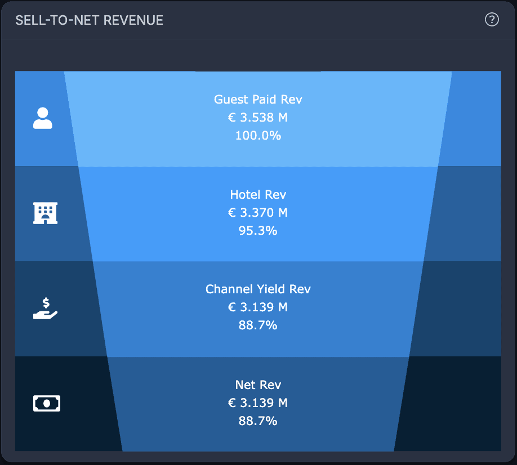
Task: Click the 95.3% percentage text
Action: point(258,231)
